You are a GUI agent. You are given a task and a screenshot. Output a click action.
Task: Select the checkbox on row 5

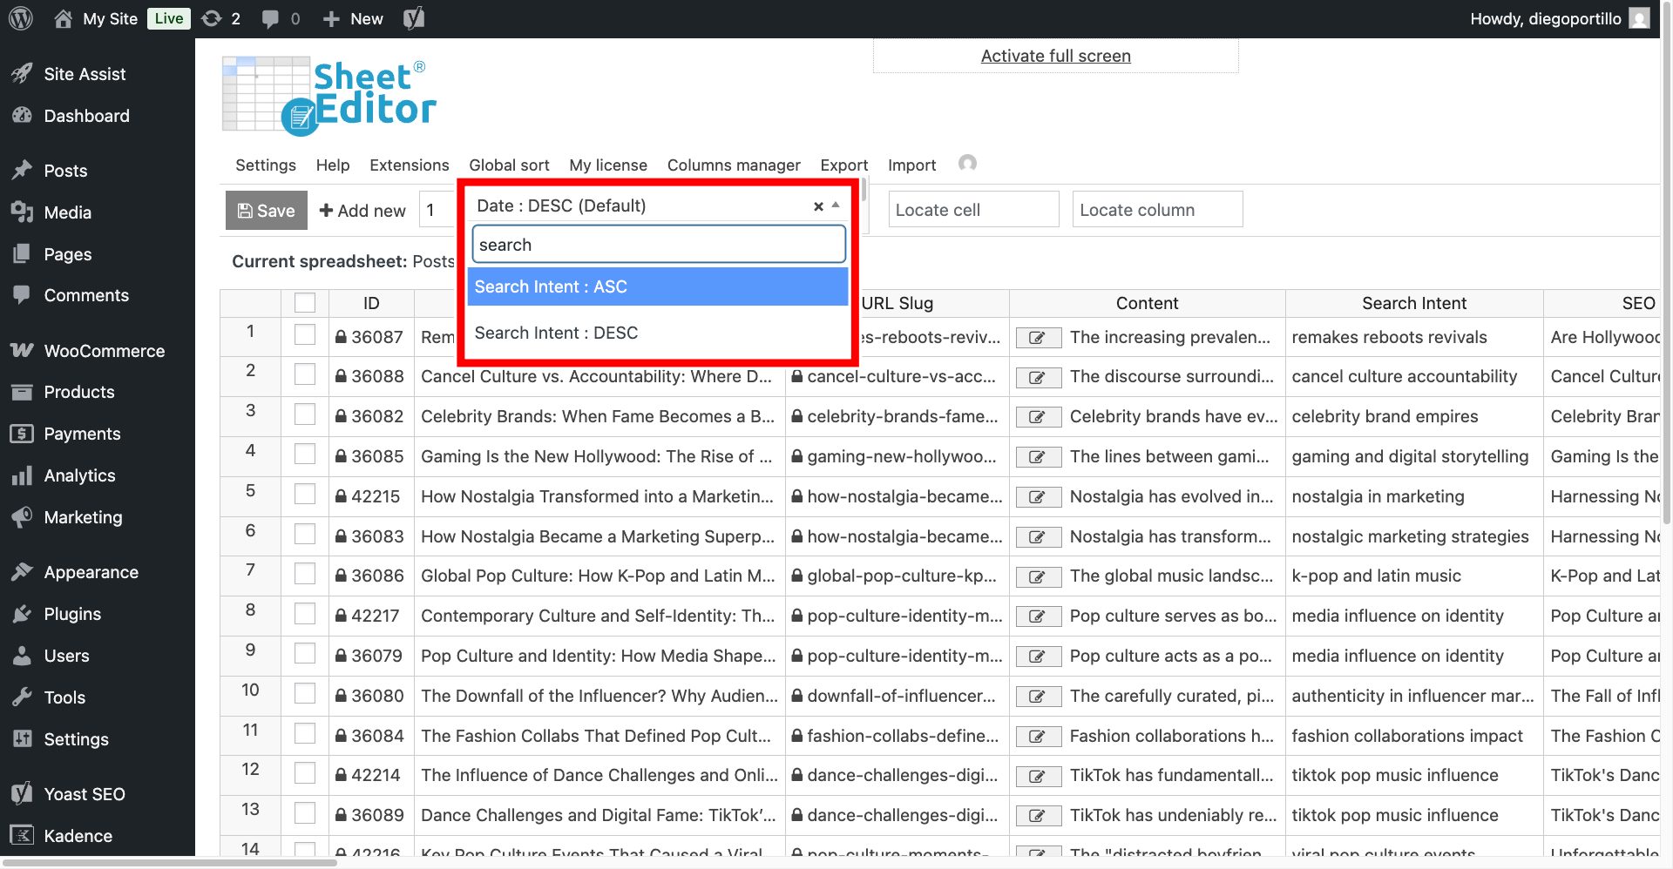pos(304,493)
